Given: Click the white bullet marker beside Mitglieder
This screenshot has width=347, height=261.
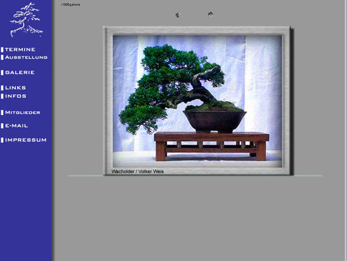Looking at the screenshot, I should [x=3, y=112].
